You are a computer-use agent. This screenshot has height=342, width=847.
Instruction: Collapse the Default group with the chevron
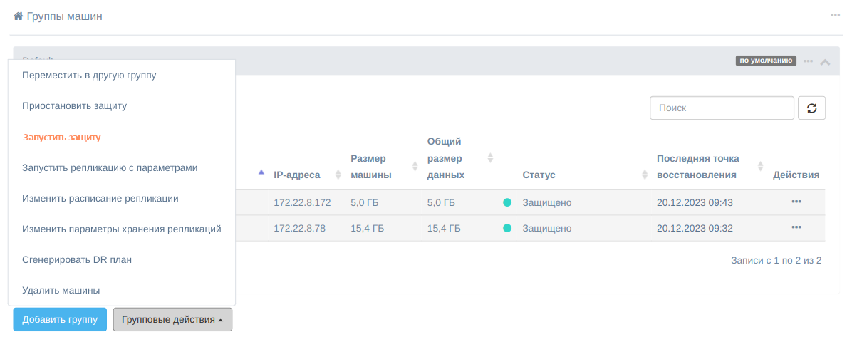(825, 61)
